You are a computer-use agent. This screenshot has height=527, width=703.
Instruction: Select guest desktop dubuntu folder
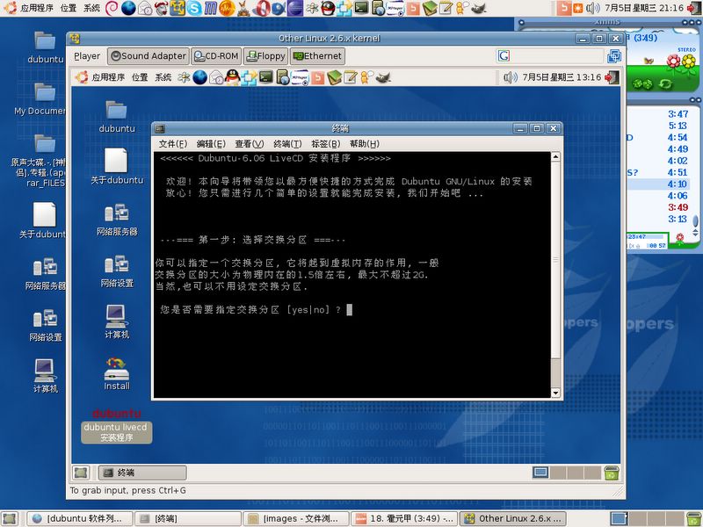(117, 117)
